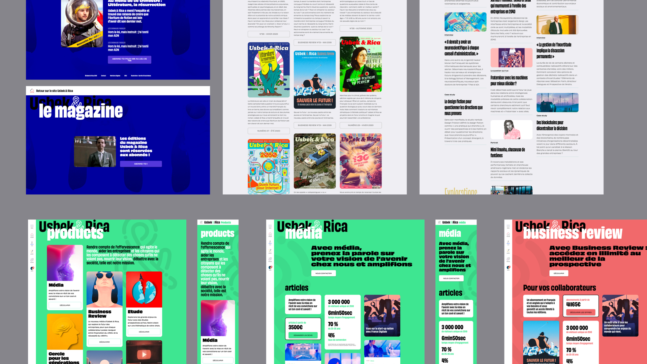647x364 pixels.
Task: Open hamburger menu on mobile products mockup
Action: pos(201,222)
